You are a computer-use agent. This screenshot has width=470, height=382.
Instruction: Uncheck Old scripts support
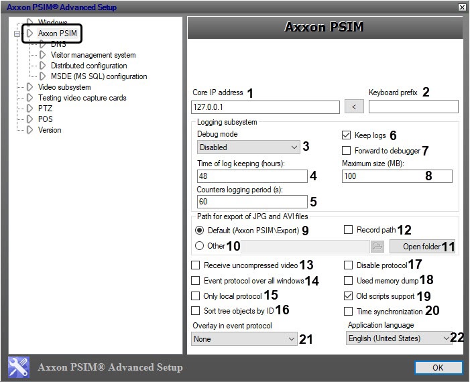click(x=348, y=296)
